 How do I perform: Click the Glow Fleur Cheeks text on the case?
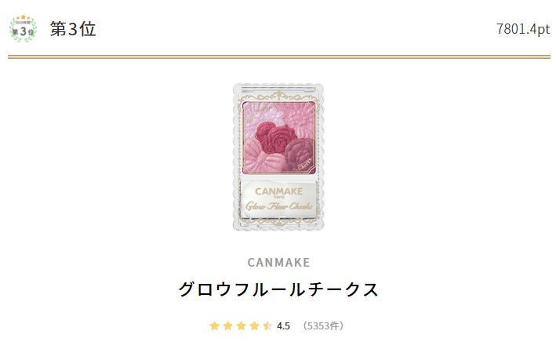tap(278, 206)
